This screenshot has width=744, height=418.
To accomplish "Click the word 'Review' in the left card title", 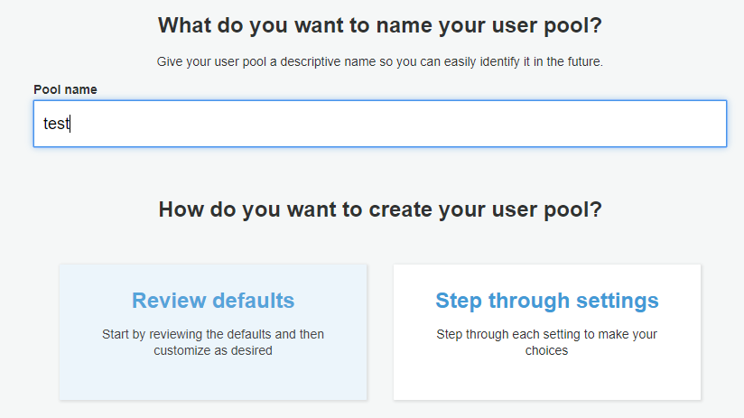I will point(169,301).
